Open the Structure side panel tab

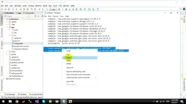coord(2,33)
